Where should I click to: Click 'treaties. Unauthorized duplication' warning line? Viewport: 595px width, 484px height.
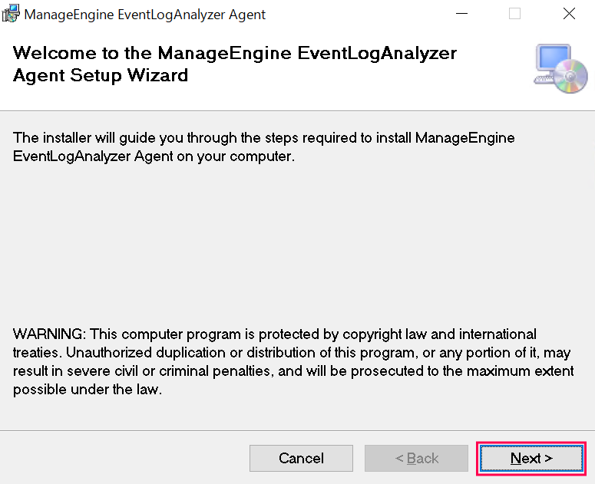coord(115,353)
